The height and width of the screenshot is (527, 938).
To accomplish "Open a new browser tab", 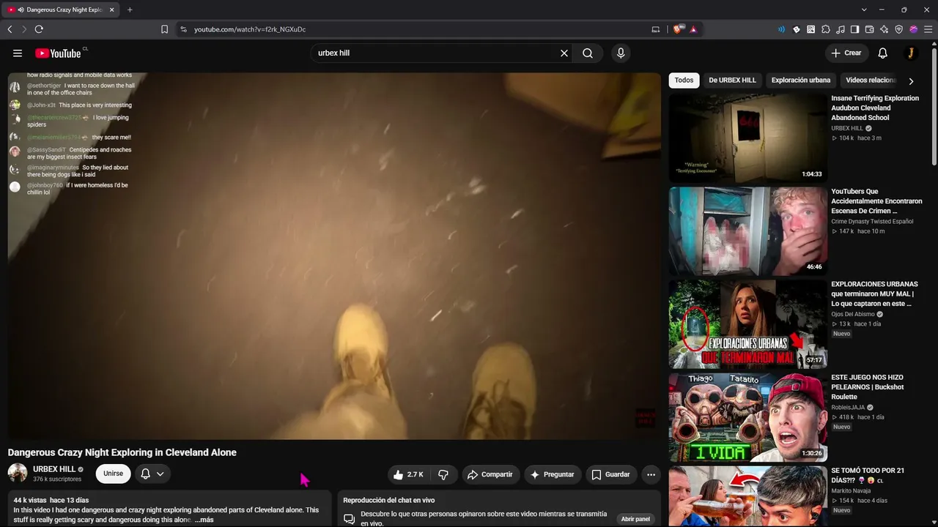I will coord(130,10).
